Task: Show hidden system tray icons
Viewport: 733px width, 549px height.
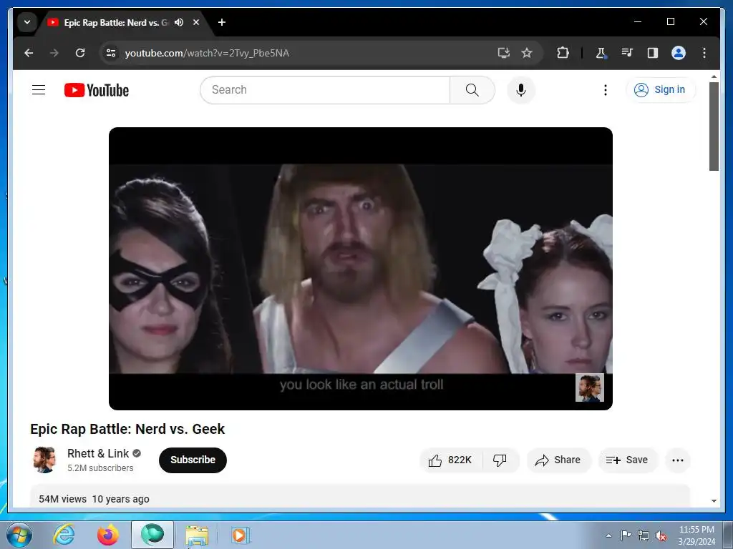Action: tap(608, 535)
